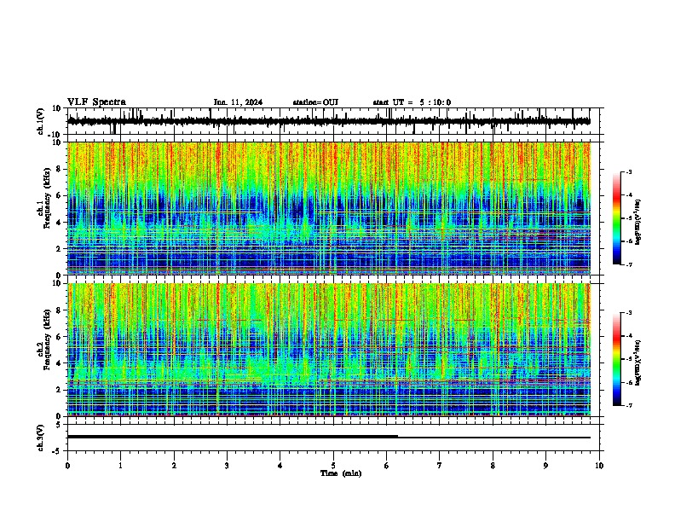Click the "8" kHz tick on ch.1 frequency axis
The height and width of the screenshot is (522, 675).
point(60,169)
